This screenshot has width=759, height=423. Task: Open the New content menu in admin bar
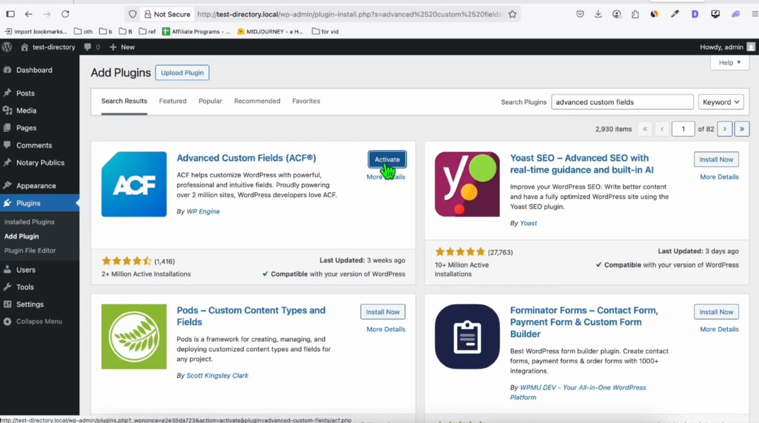click(x=122, y=47)
